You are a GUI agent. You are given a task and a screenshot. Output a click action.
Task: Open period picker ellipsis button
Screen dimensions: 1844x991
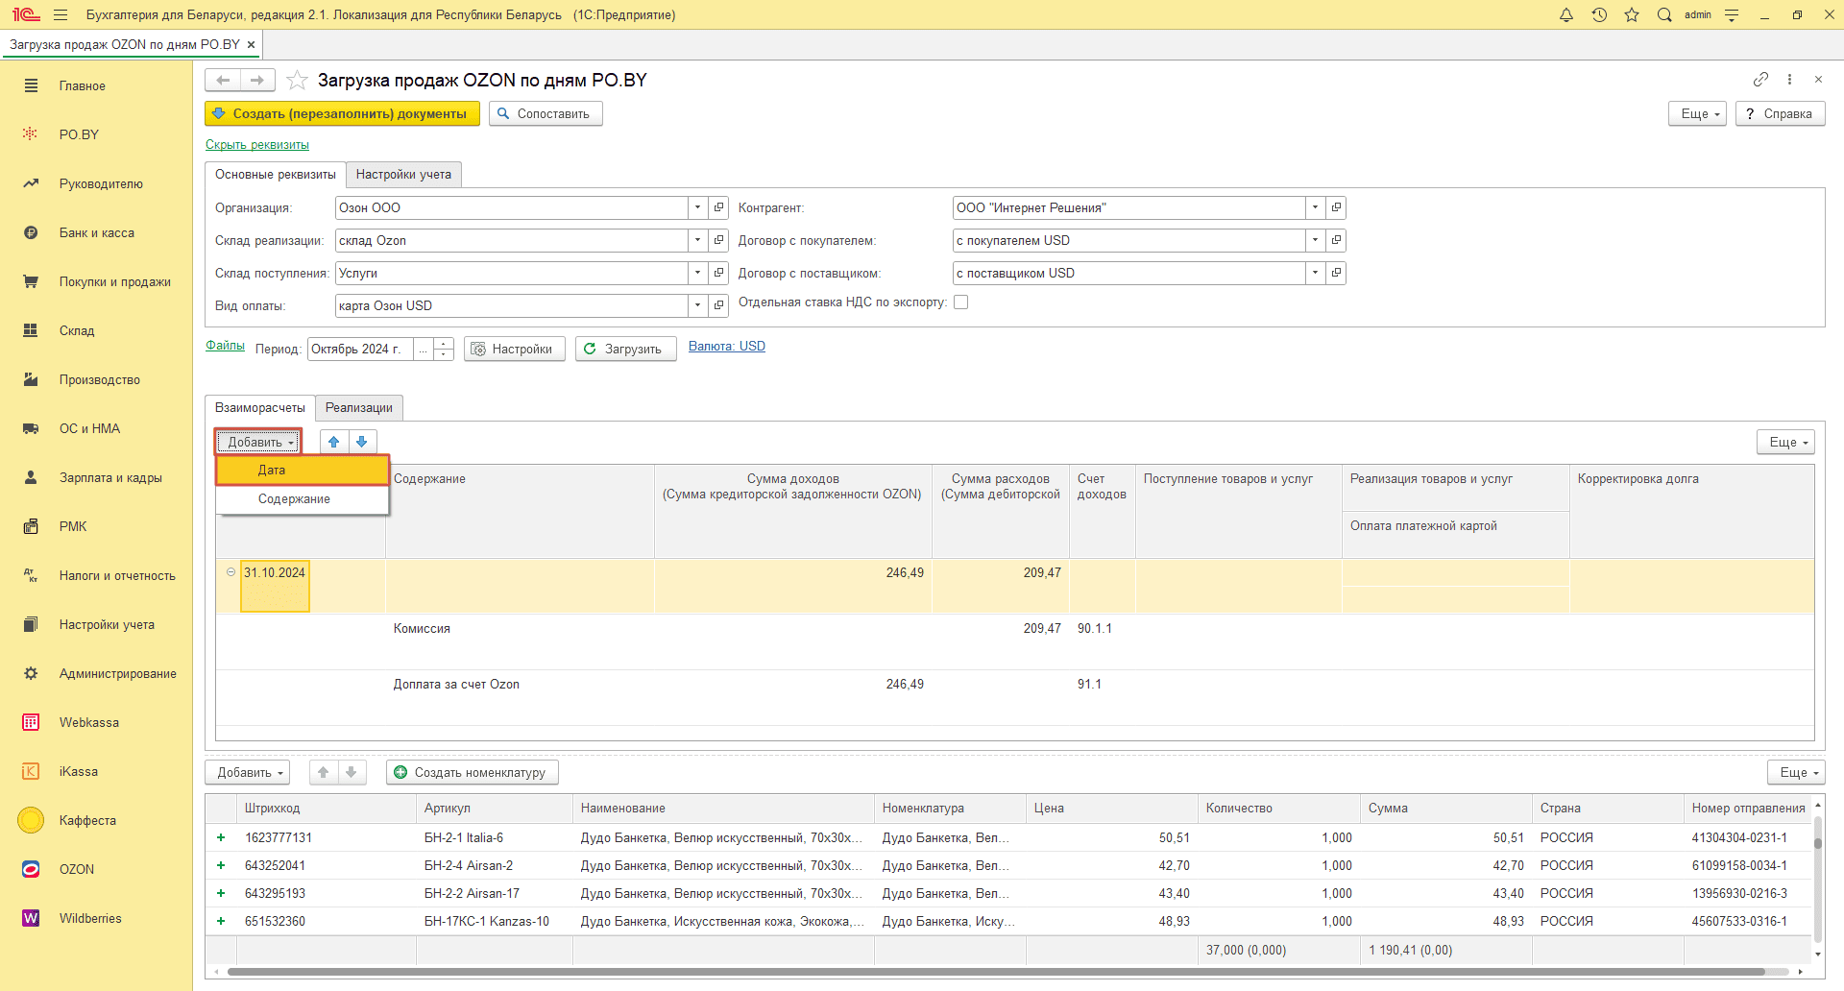[x=424, y=349]
